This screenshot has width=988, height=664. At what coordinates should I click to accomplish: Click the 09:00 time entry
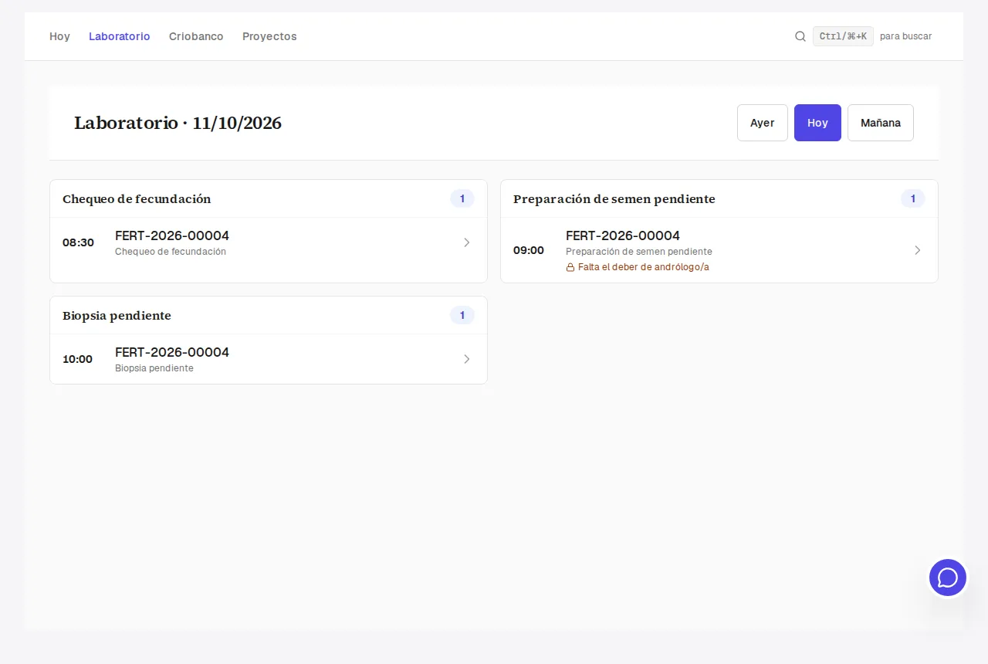click(x=529, y=250)
